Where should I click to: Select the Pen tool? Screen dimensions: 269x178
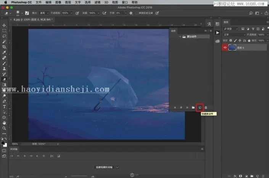4,101
